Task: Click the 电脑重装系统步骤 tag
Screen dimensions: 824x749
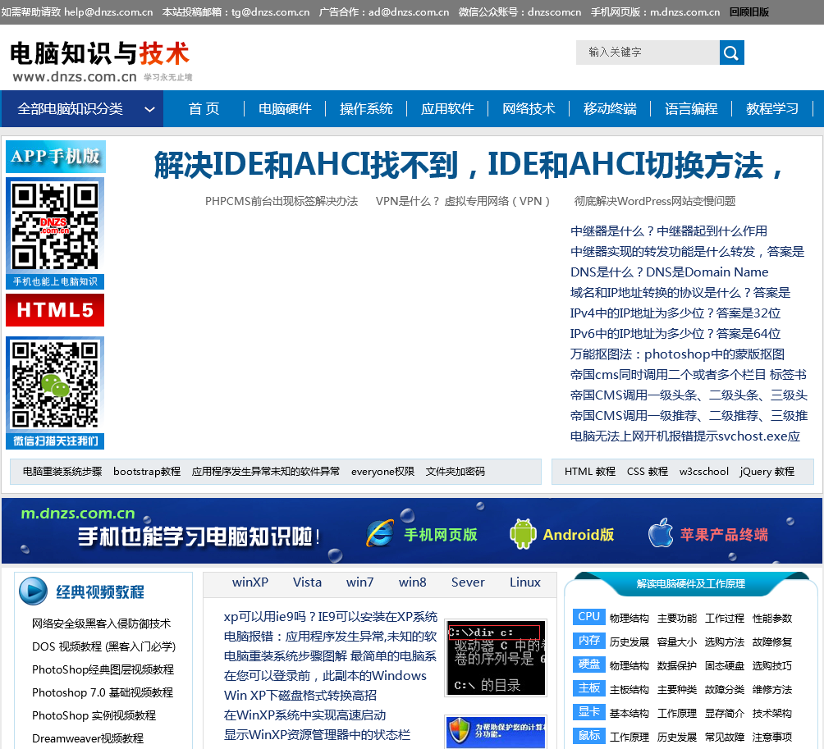Action: coord(62,471)
